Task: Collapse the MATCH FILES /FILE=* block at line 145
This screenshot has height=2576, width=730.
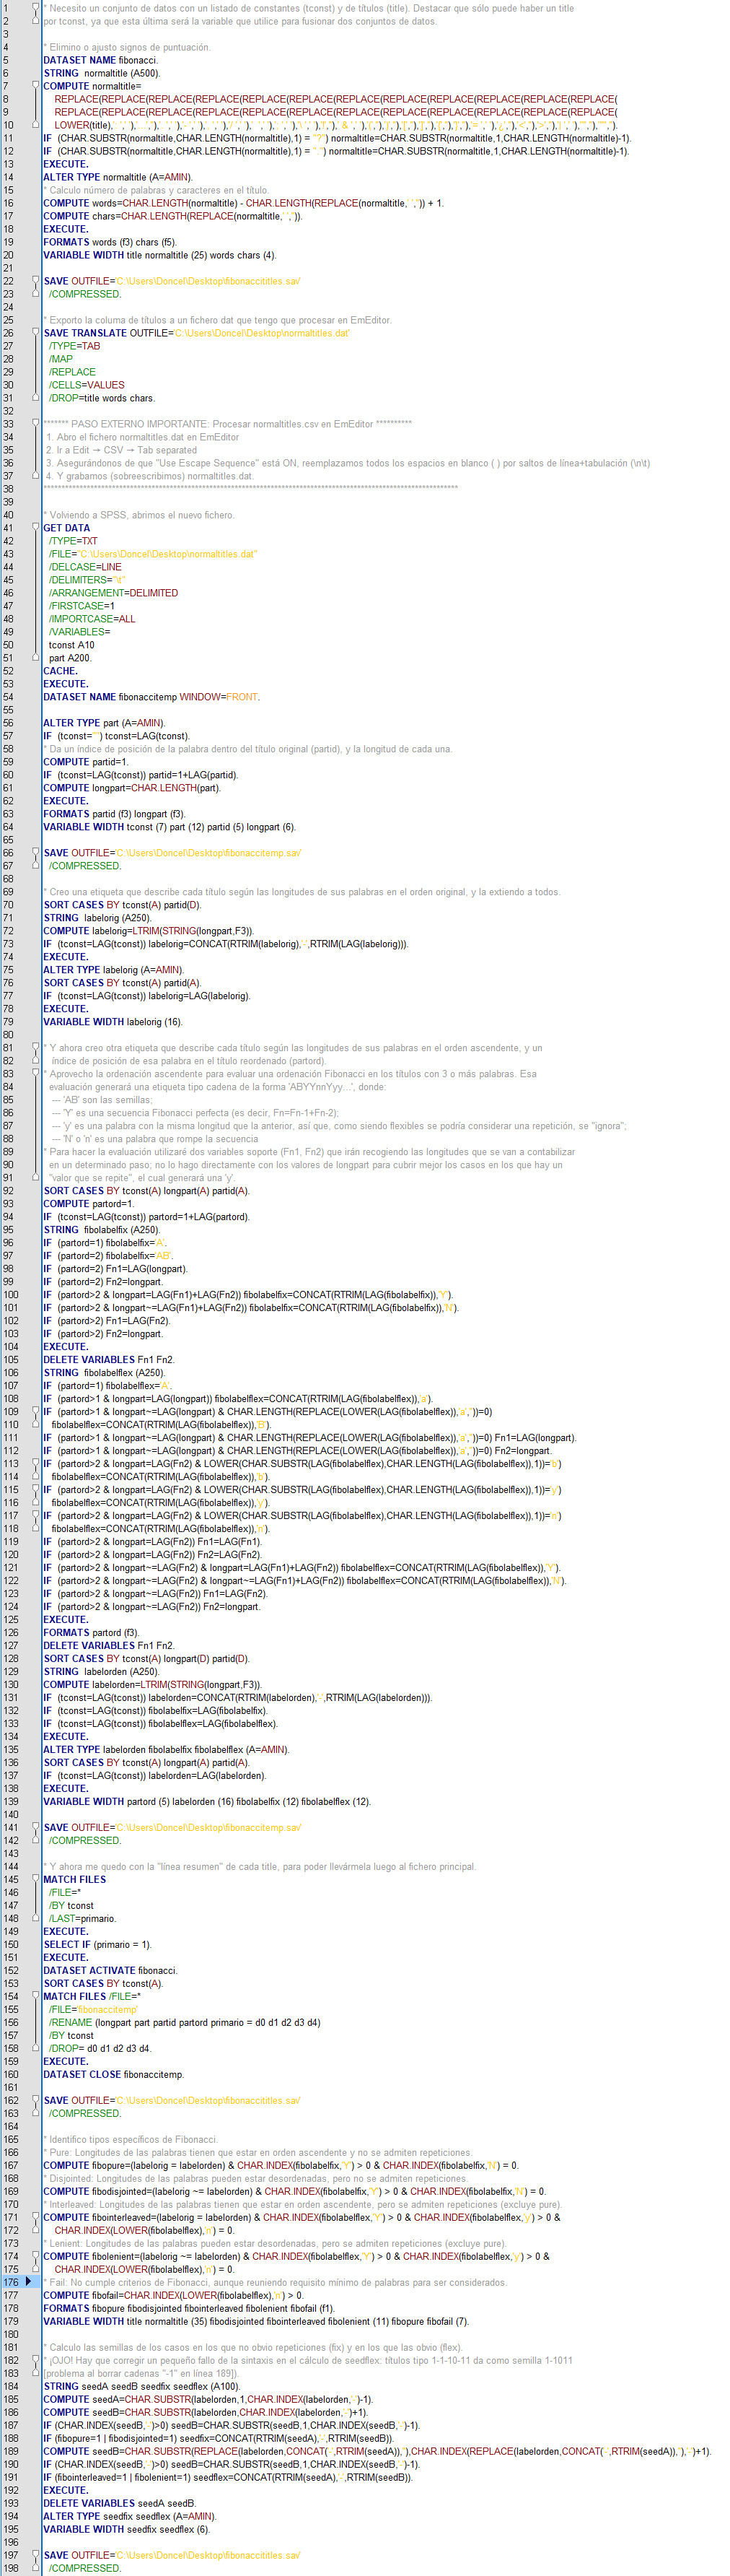Action: pos(36,1879)
